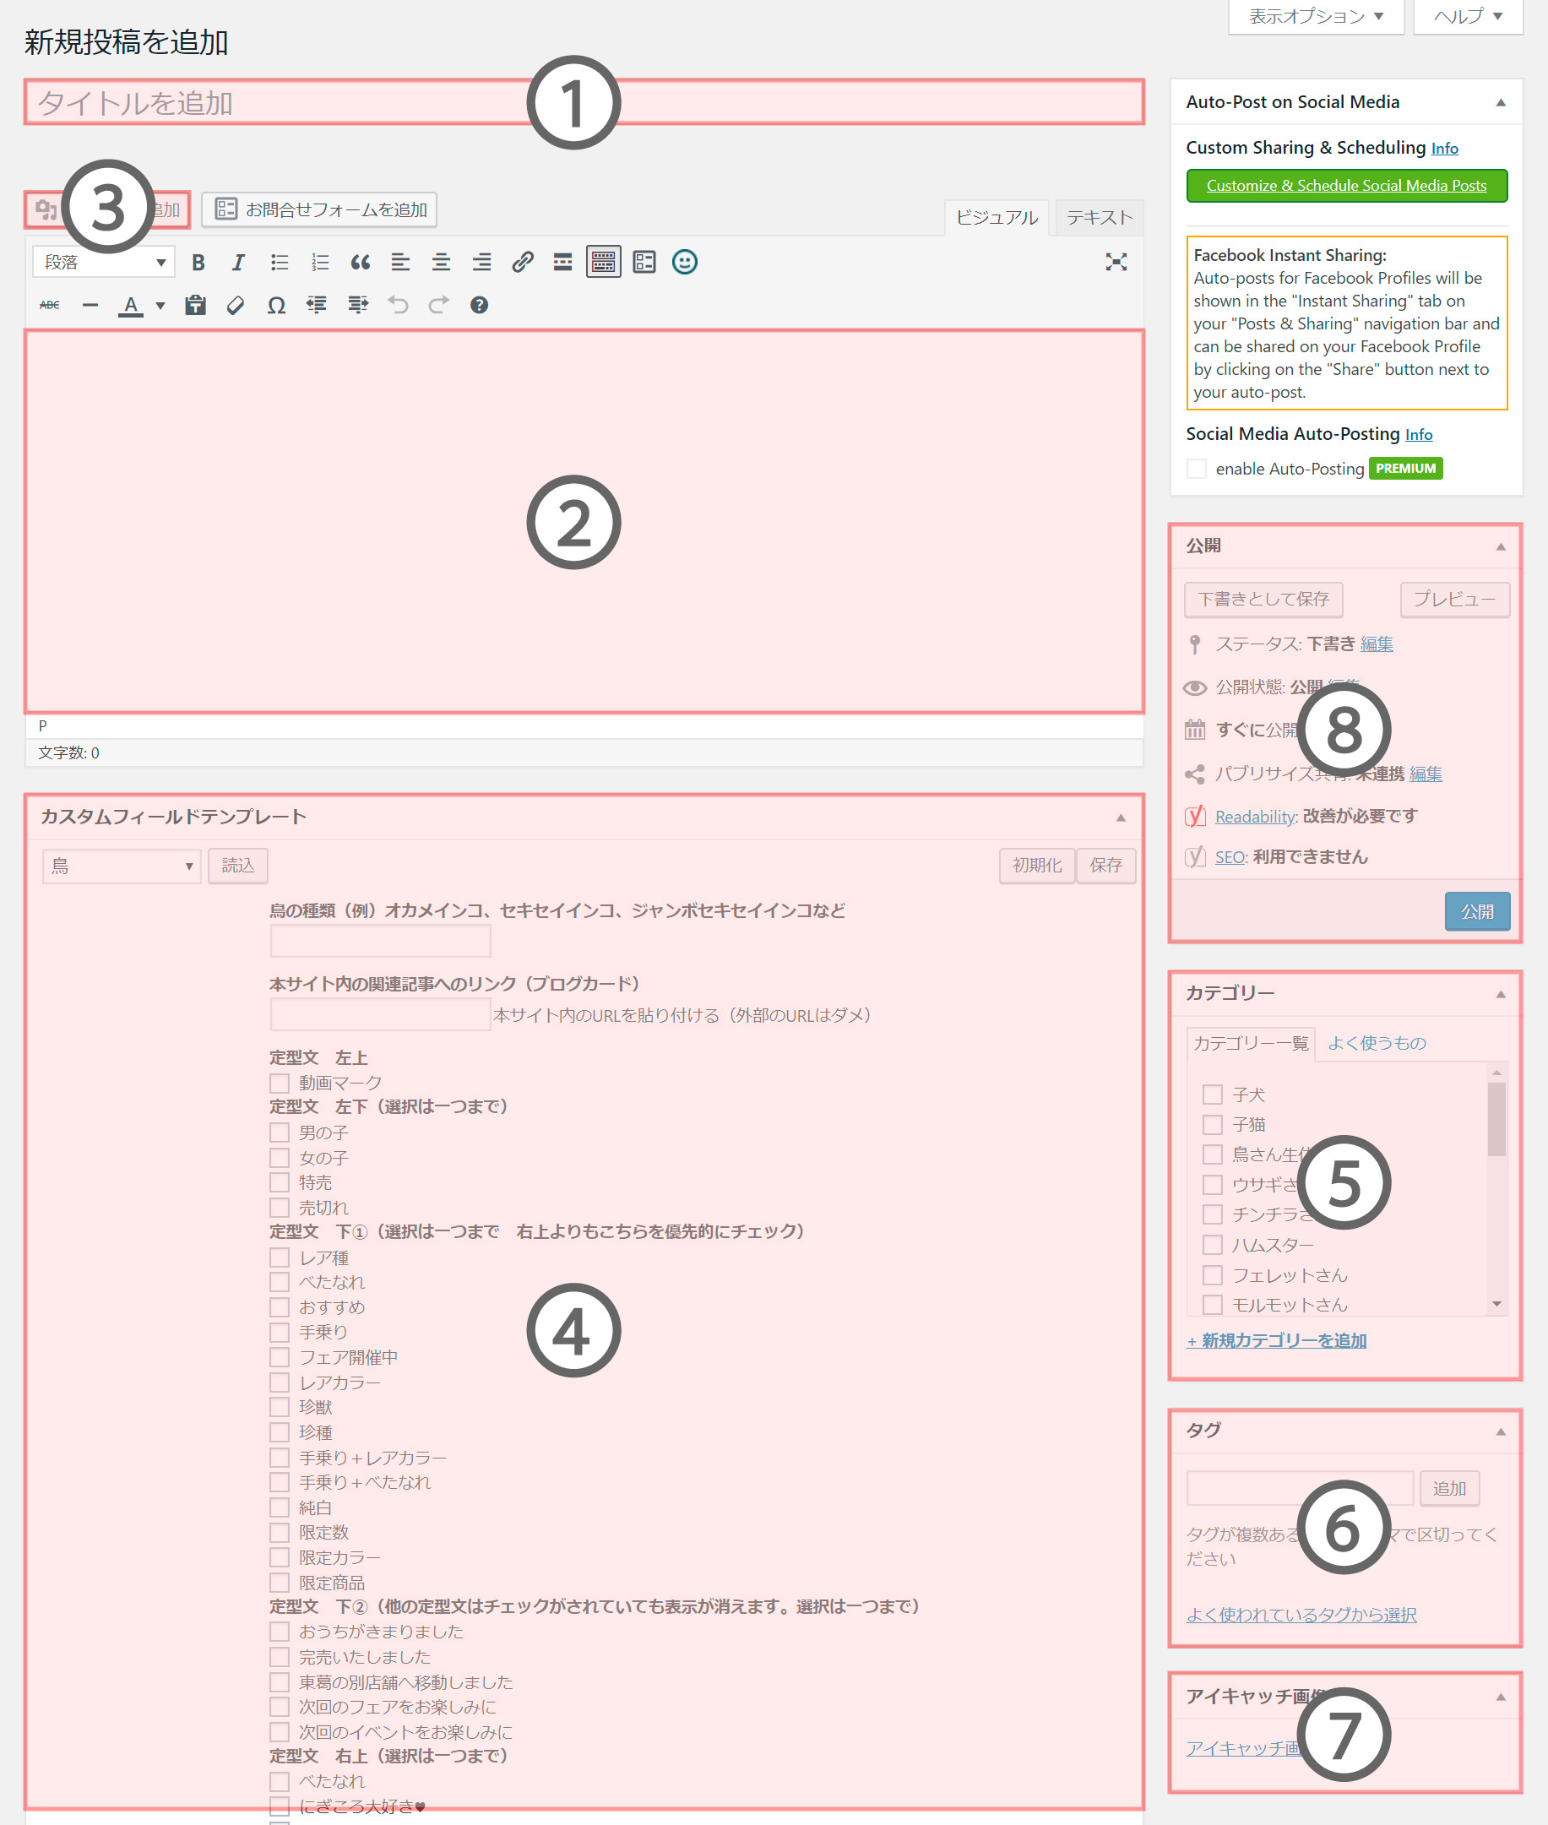Click the insert link icon
The image size is (1548, 1825).
tap(522, 263)
